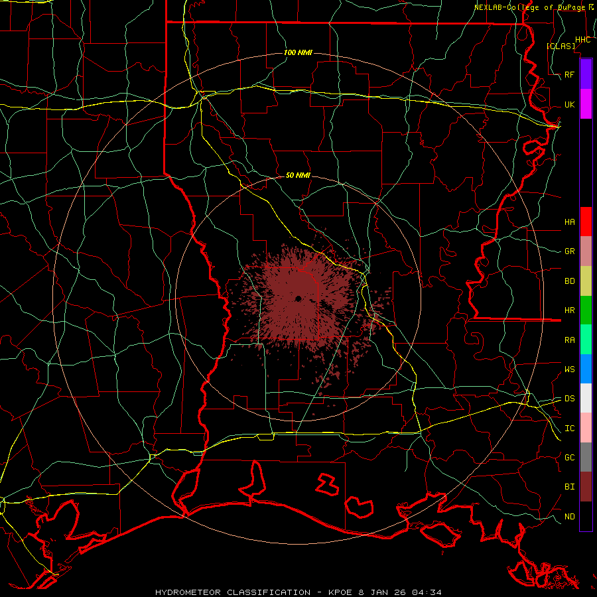Click the BD legend label
Viewport: 597px width, 597px height.
pyautogui.click(x=570, y=281)
